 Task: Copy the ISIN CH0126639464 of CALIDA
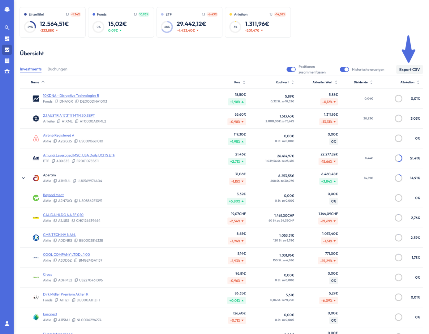pos(73,221)
